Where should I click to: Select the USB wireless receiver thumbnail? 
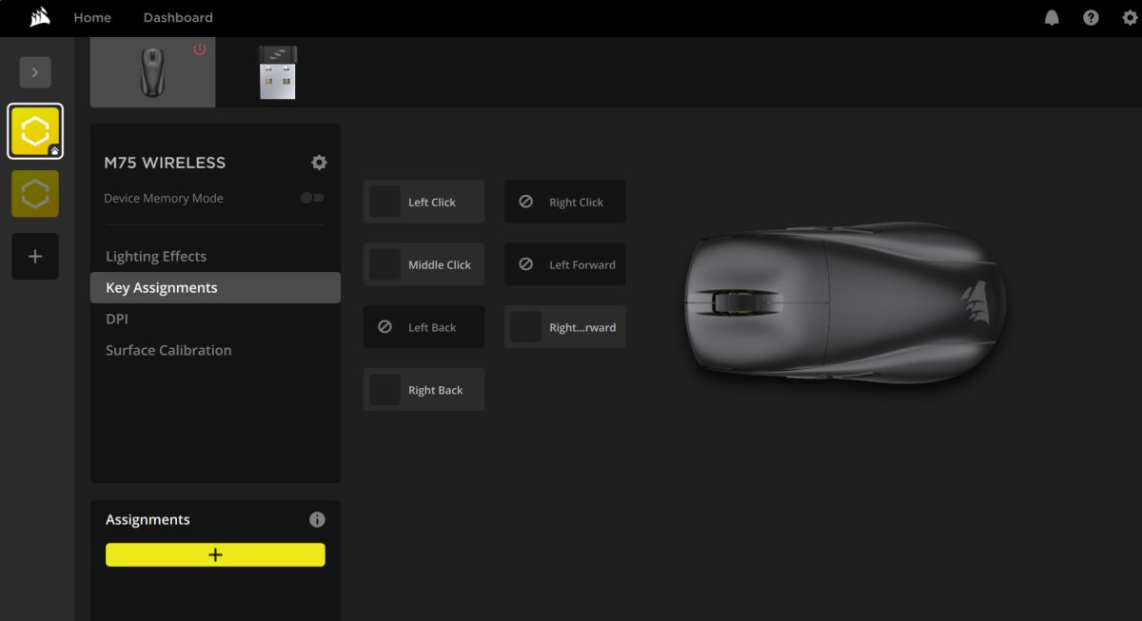pos(277,72)
